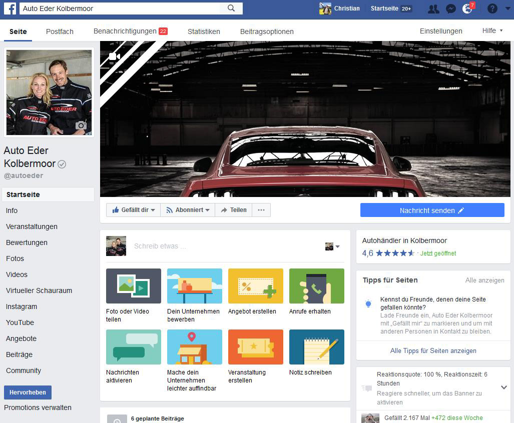
Task: Click the video camera icon on cover
Action: [x=114, y=56]
